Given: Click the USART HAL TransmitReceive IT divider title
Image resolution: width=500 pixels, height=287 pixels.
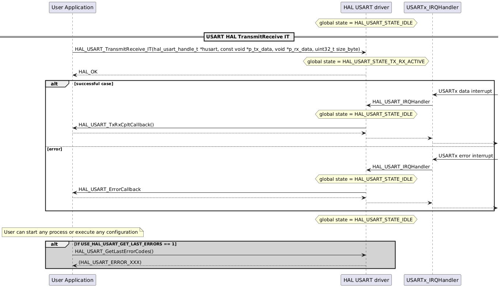Looking at the screenshot, I should pyautogui.click(x=249, y=37).
